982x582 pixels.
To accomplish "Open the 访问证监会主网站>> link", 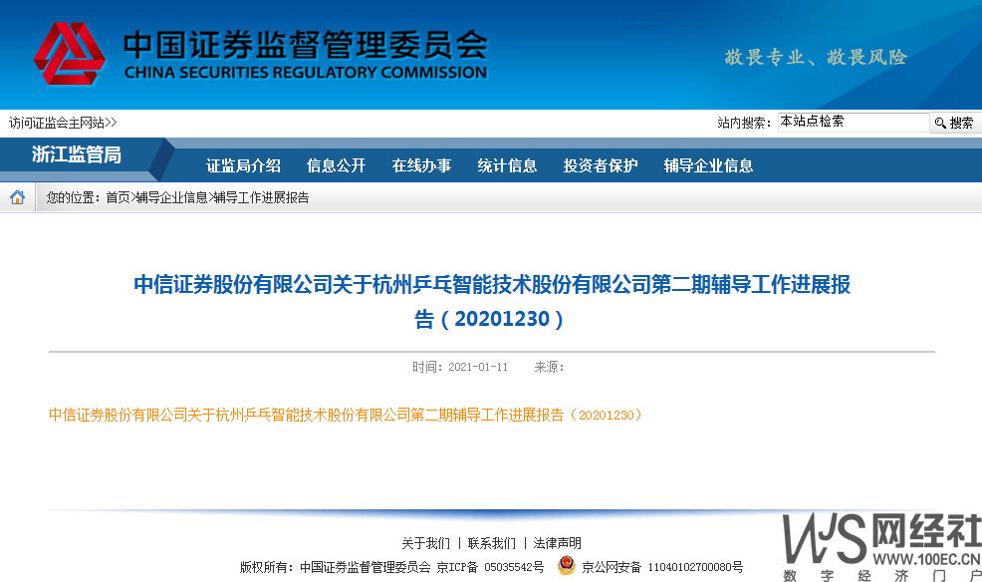I will pos(63,123).
